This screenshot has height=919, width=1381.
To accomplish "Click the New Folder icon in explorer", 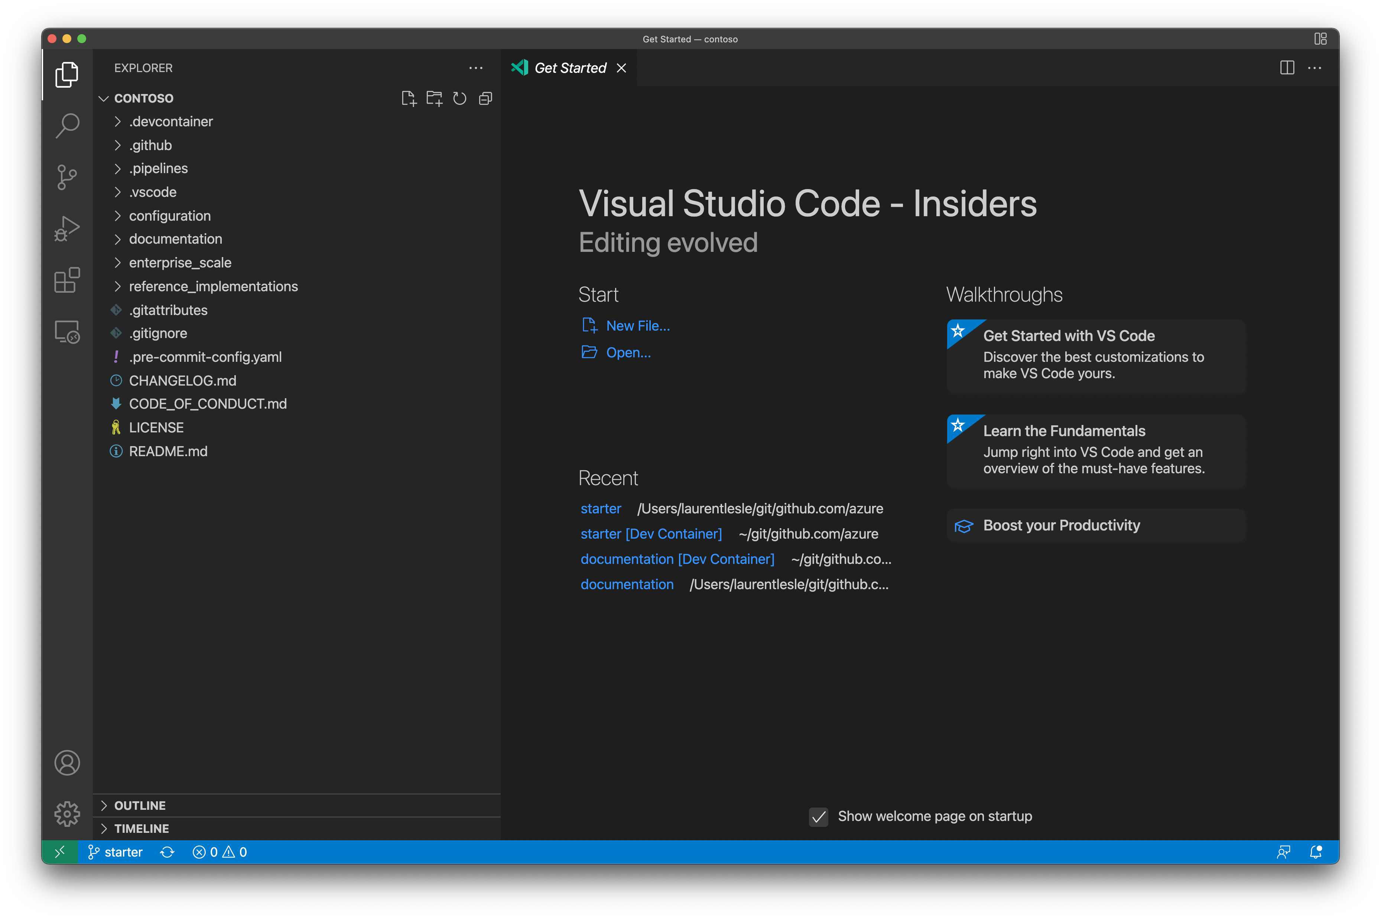I will click(434, 98).
